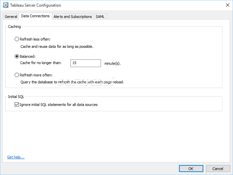Click the 'Caching' group label
The height and width of the screenshot is (175, 233).
point(14,27)
